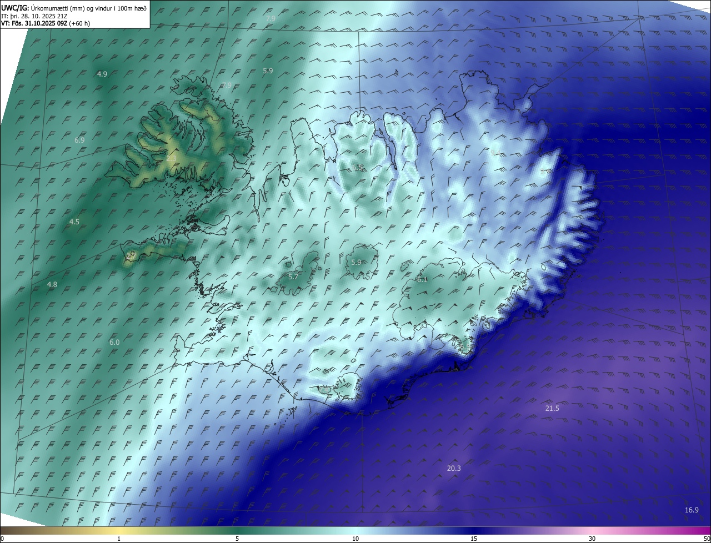Click the 4.5 value label
The height and width of the screenshot is (543, 711).
coord(74,222)
